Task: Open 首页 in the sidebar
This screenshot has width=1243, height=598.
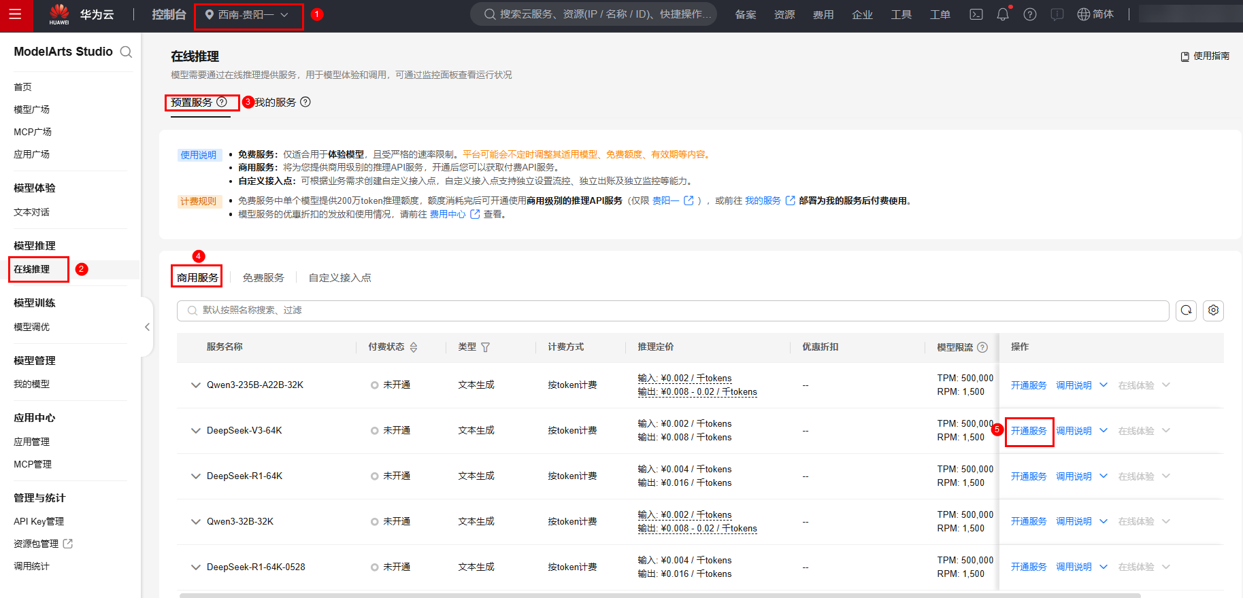Action: [22, 87]
